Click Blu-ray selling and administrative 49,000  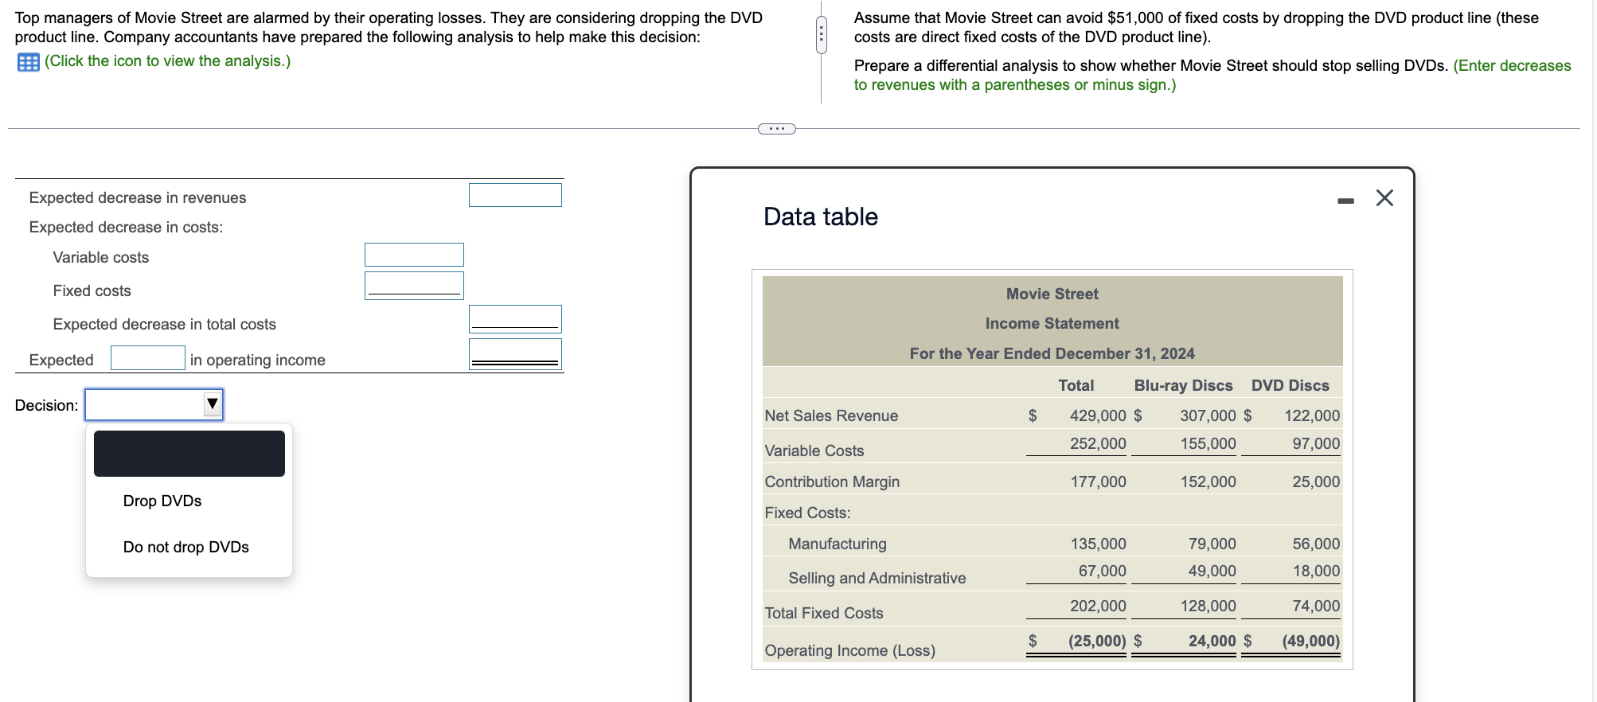pyautogui.click(x=1212, y=571)
